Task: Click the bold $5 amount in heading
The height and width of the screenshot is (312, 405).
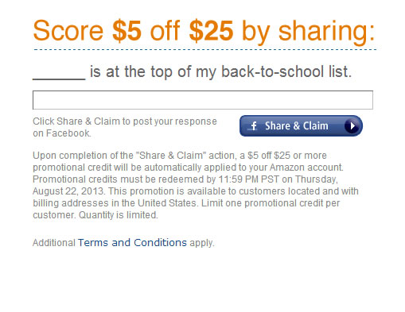Action: (x=127, y=31)
